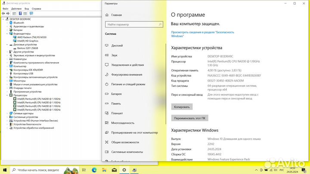The image size is (310, 174).
Task: Collapse the video adapters category
Action: click(7, 34)
